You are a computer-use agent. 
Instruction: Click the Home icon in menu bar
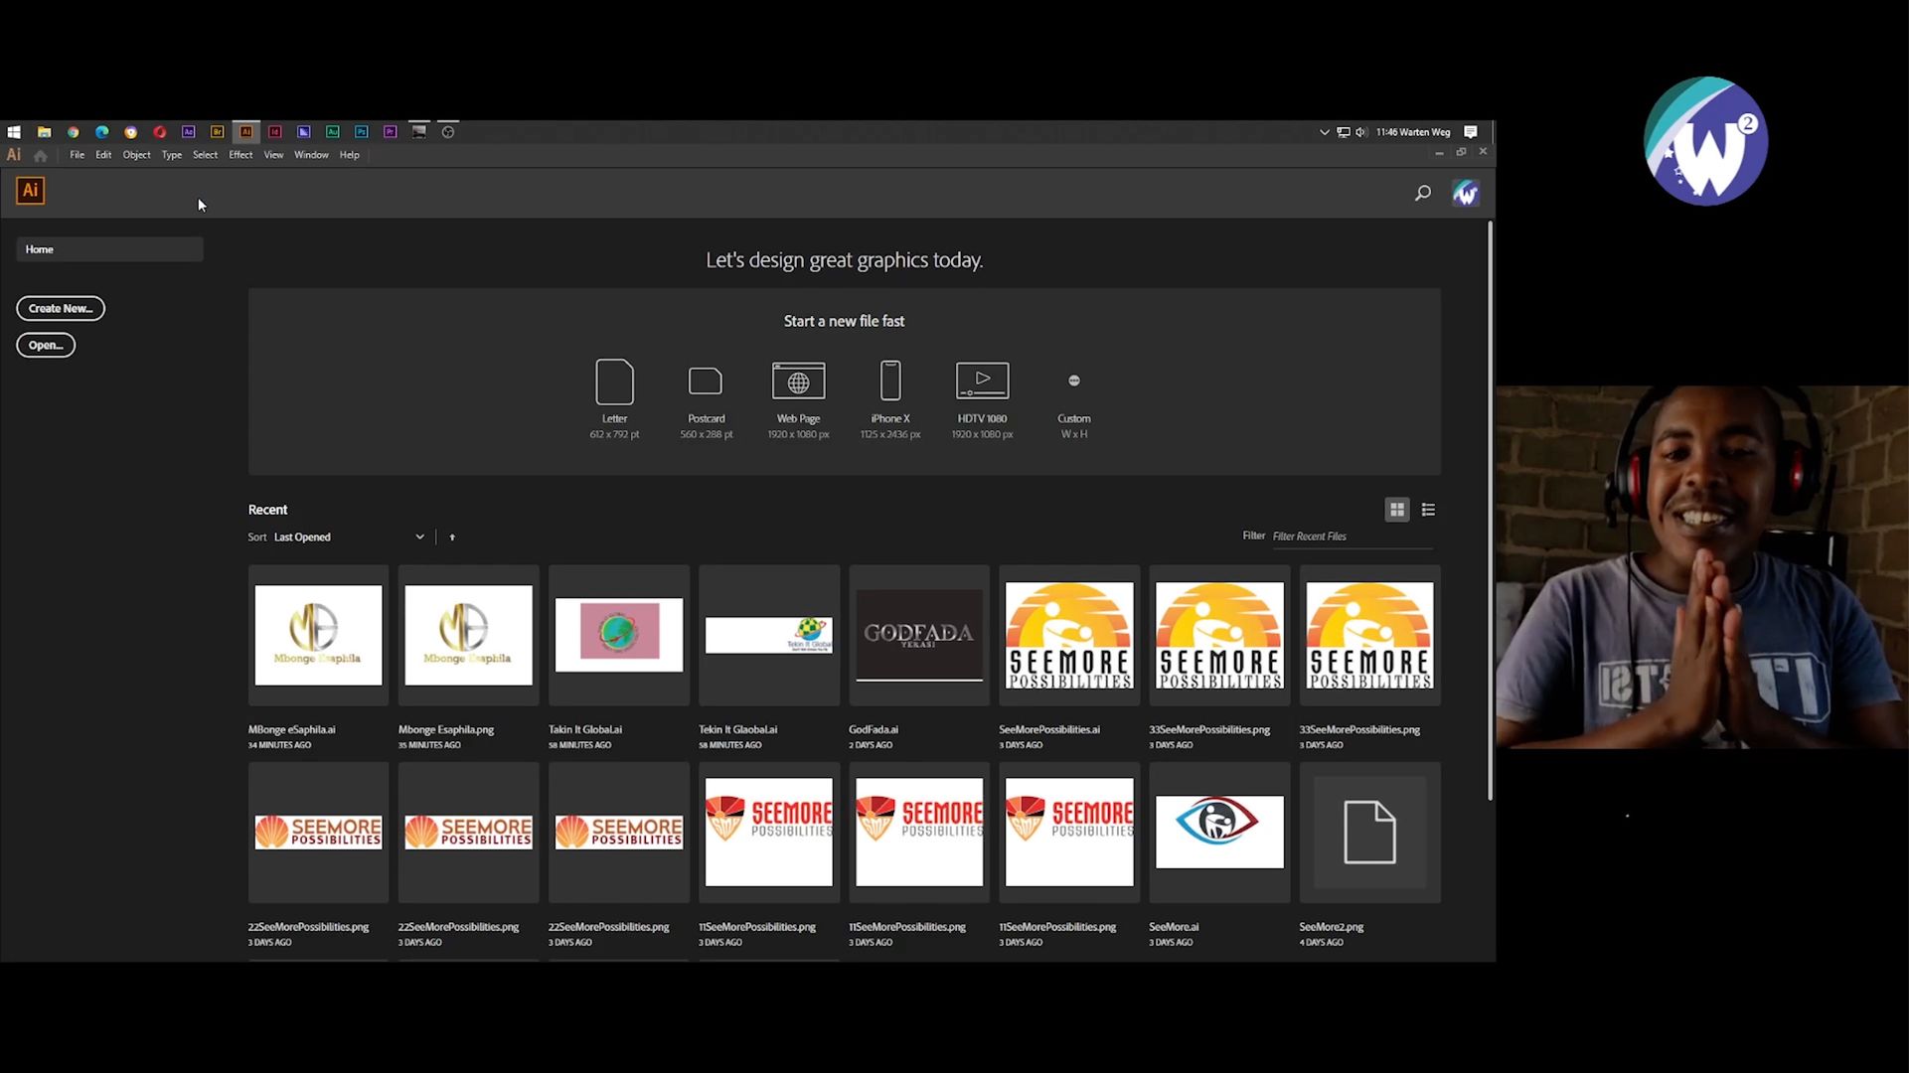pyautogui.click(x=41, y=156)
